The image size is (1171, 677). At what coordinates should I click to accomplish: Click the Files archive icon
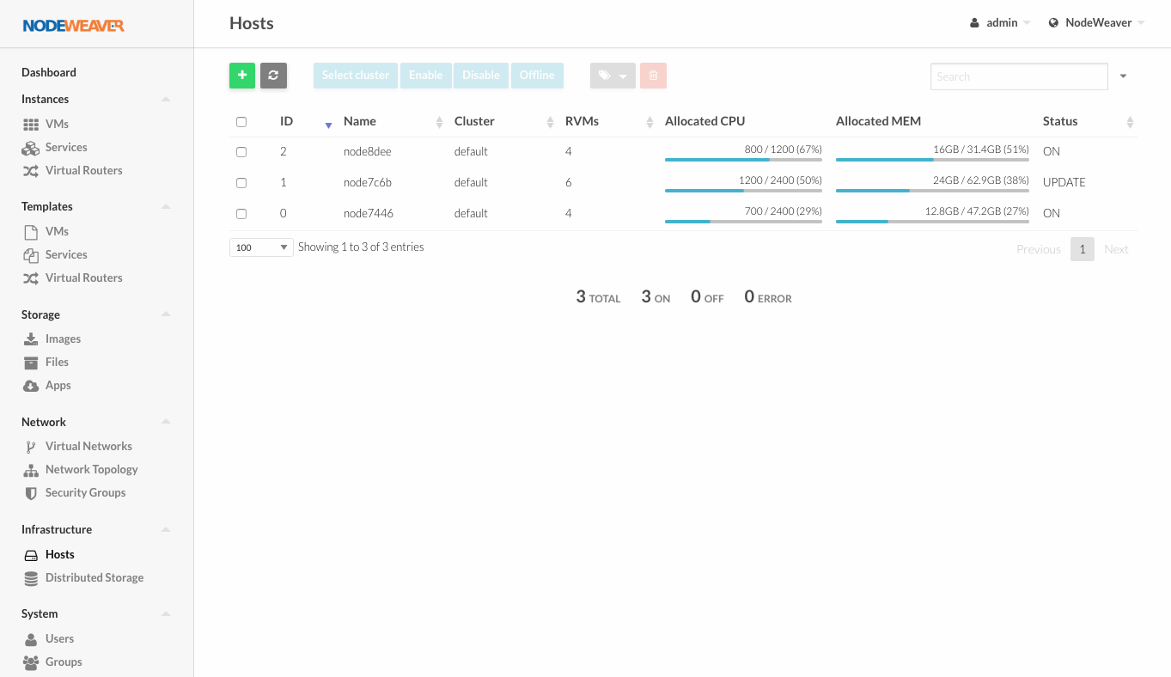click(x=31, y=363)
